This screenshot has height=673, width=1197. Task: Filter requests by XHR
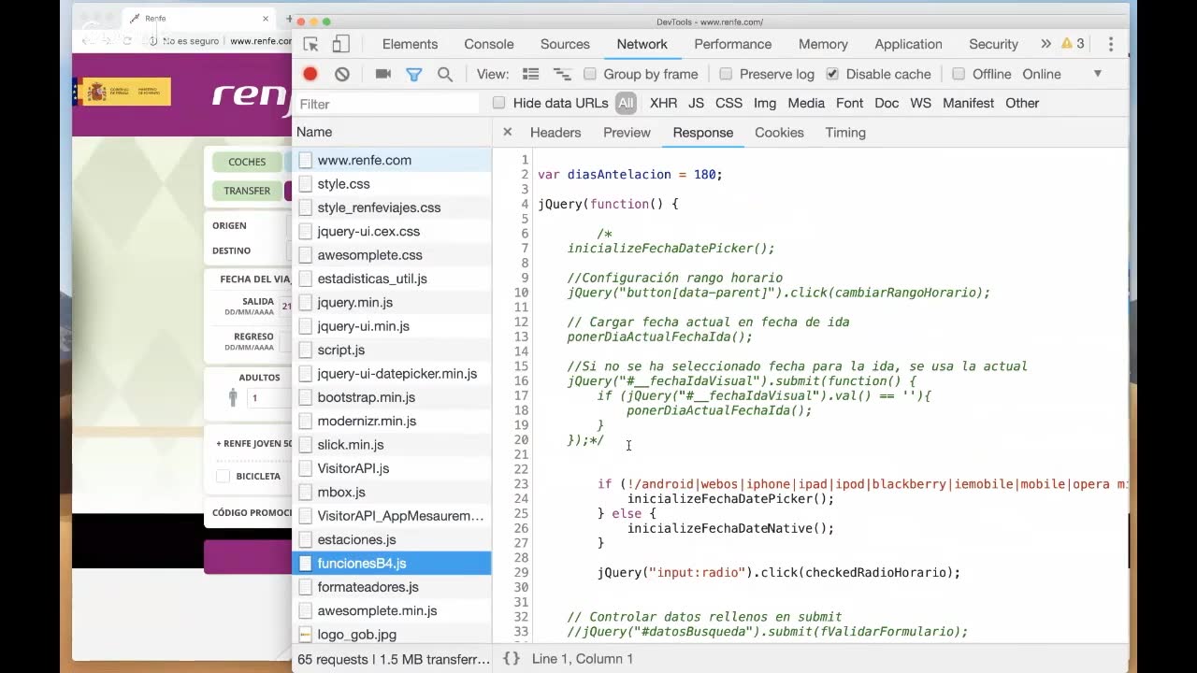point(663,103)
